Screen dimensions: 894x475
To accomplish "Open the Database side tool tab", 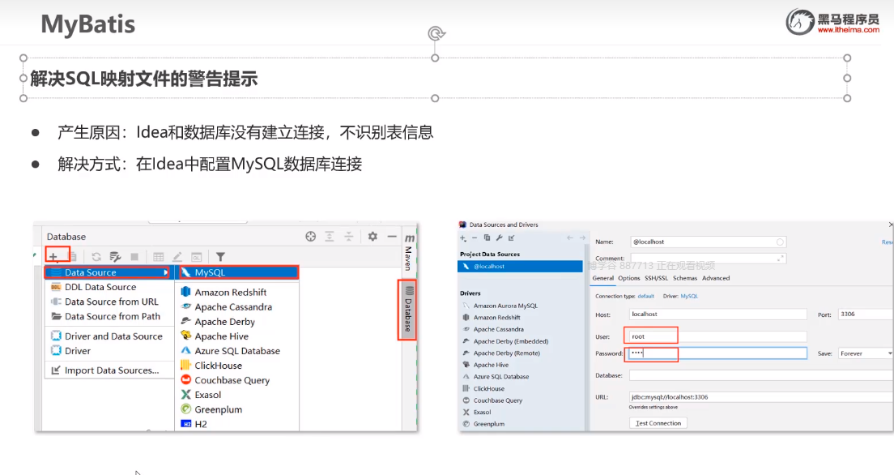I will [x=407, y=310].
